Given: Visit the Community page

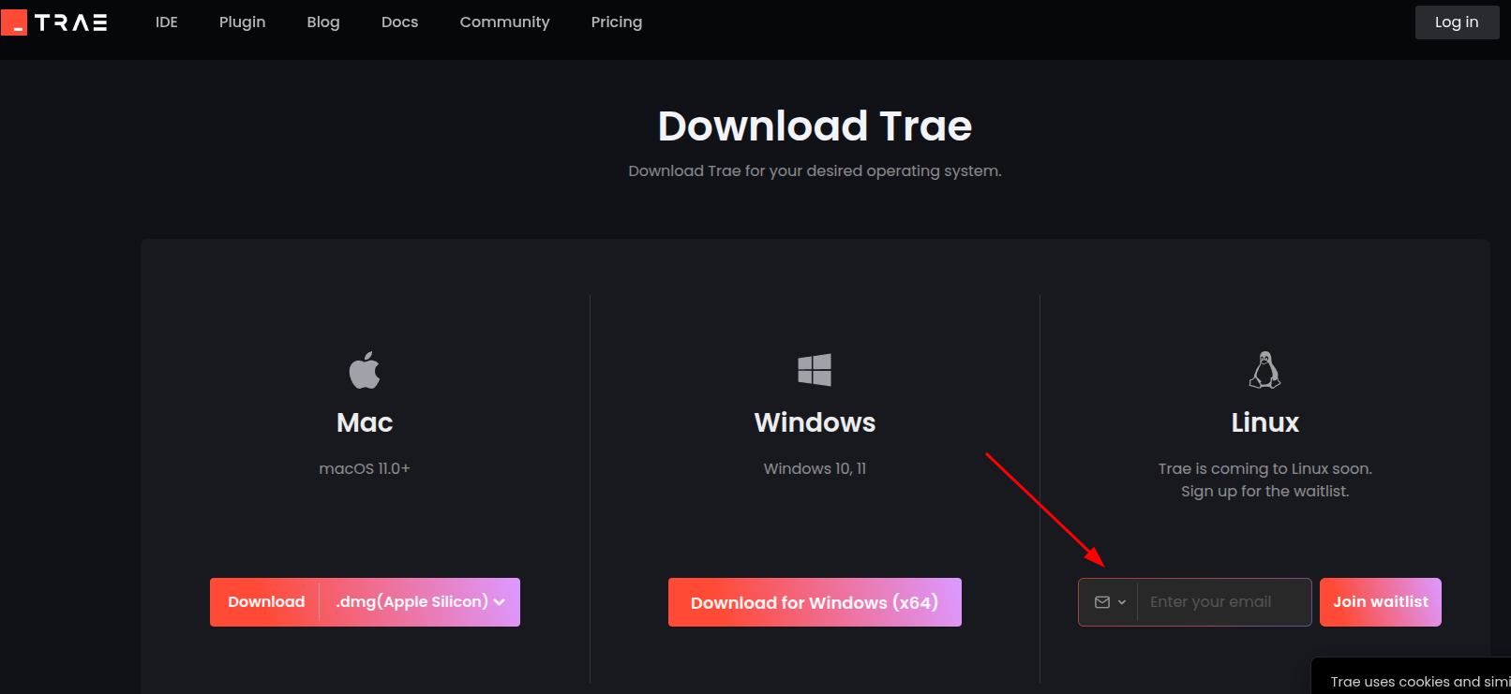Looking at the screenshot, I should [x=504, y=22].
